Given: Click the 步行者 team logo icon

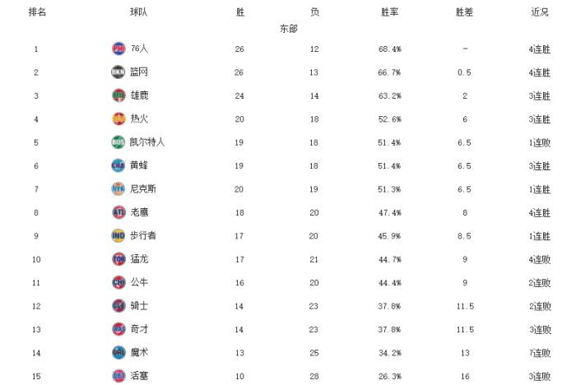Looking at the screenshot, I should point(118,235).
